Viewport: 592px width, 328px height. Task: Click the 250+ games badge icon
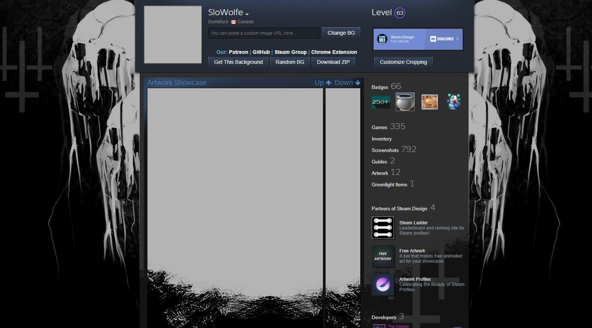[381, 102]
